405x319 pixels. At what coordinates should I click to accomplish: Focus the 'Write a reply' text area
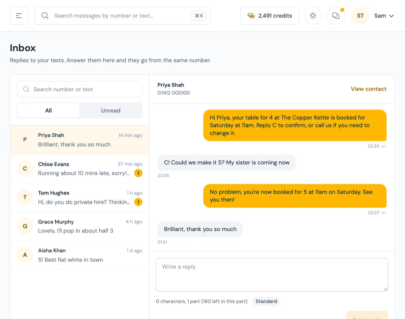point(272,275)
